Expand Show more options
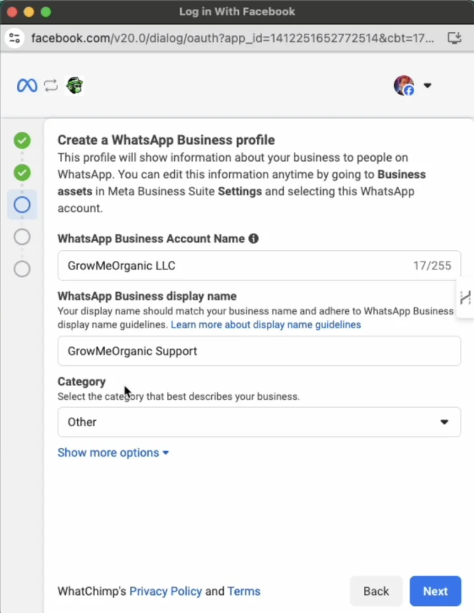The image size is (474, 613). tap(113, 453)
